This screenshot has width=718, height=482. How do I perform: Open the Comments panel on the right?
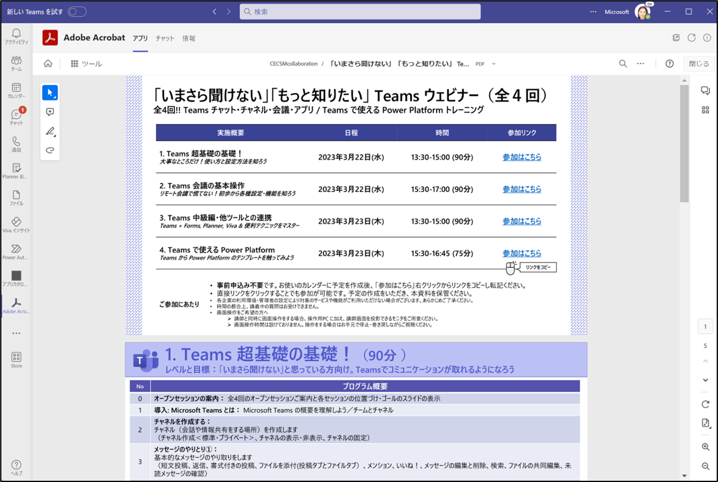point(705,90)
